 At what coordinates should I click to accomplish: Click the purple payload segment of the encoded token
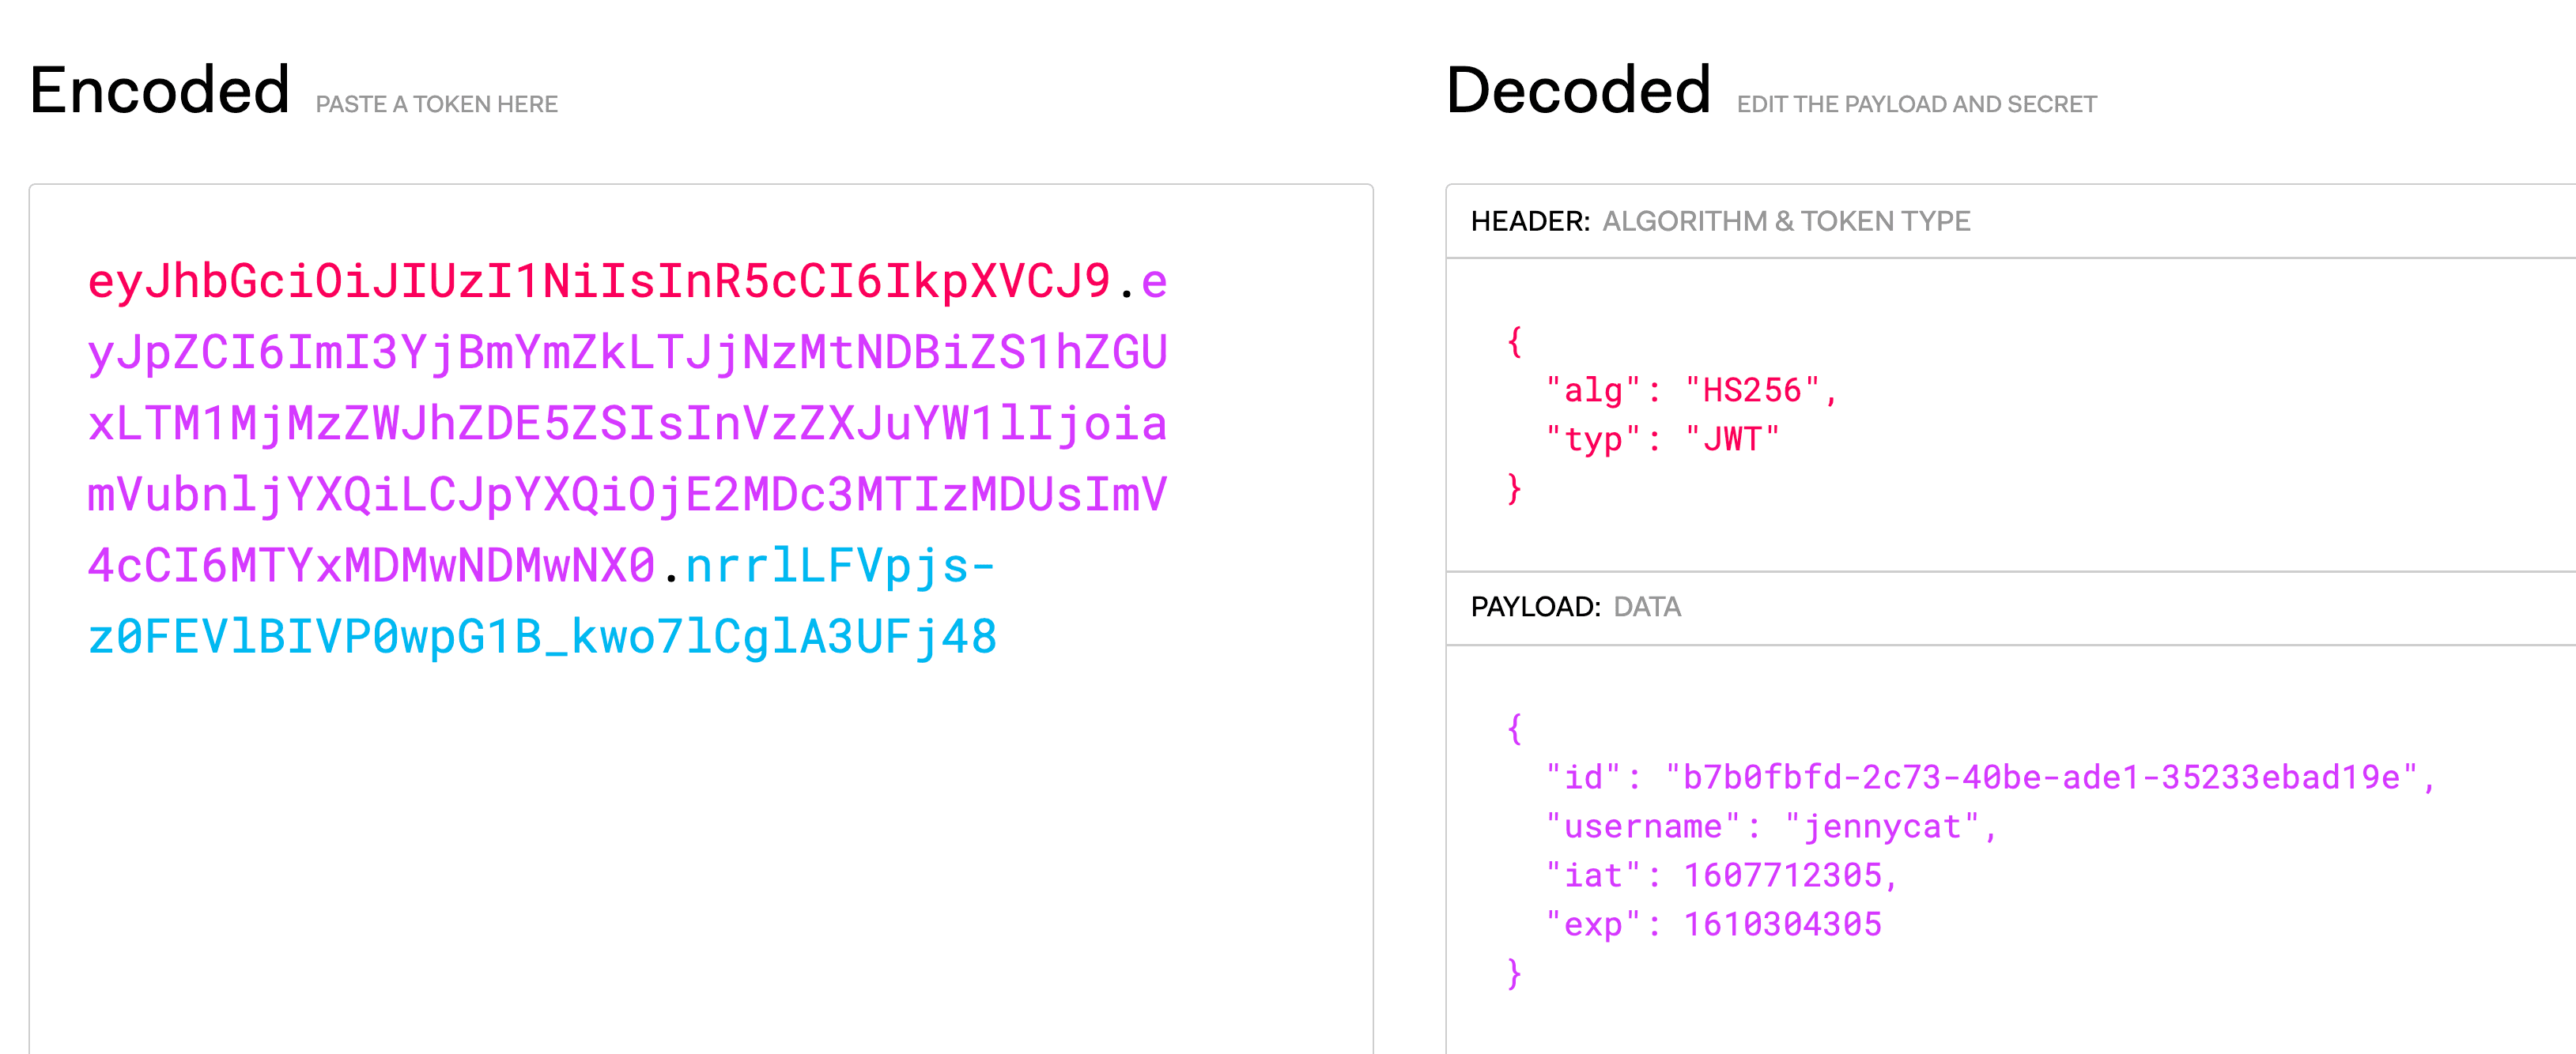(627, 423)
